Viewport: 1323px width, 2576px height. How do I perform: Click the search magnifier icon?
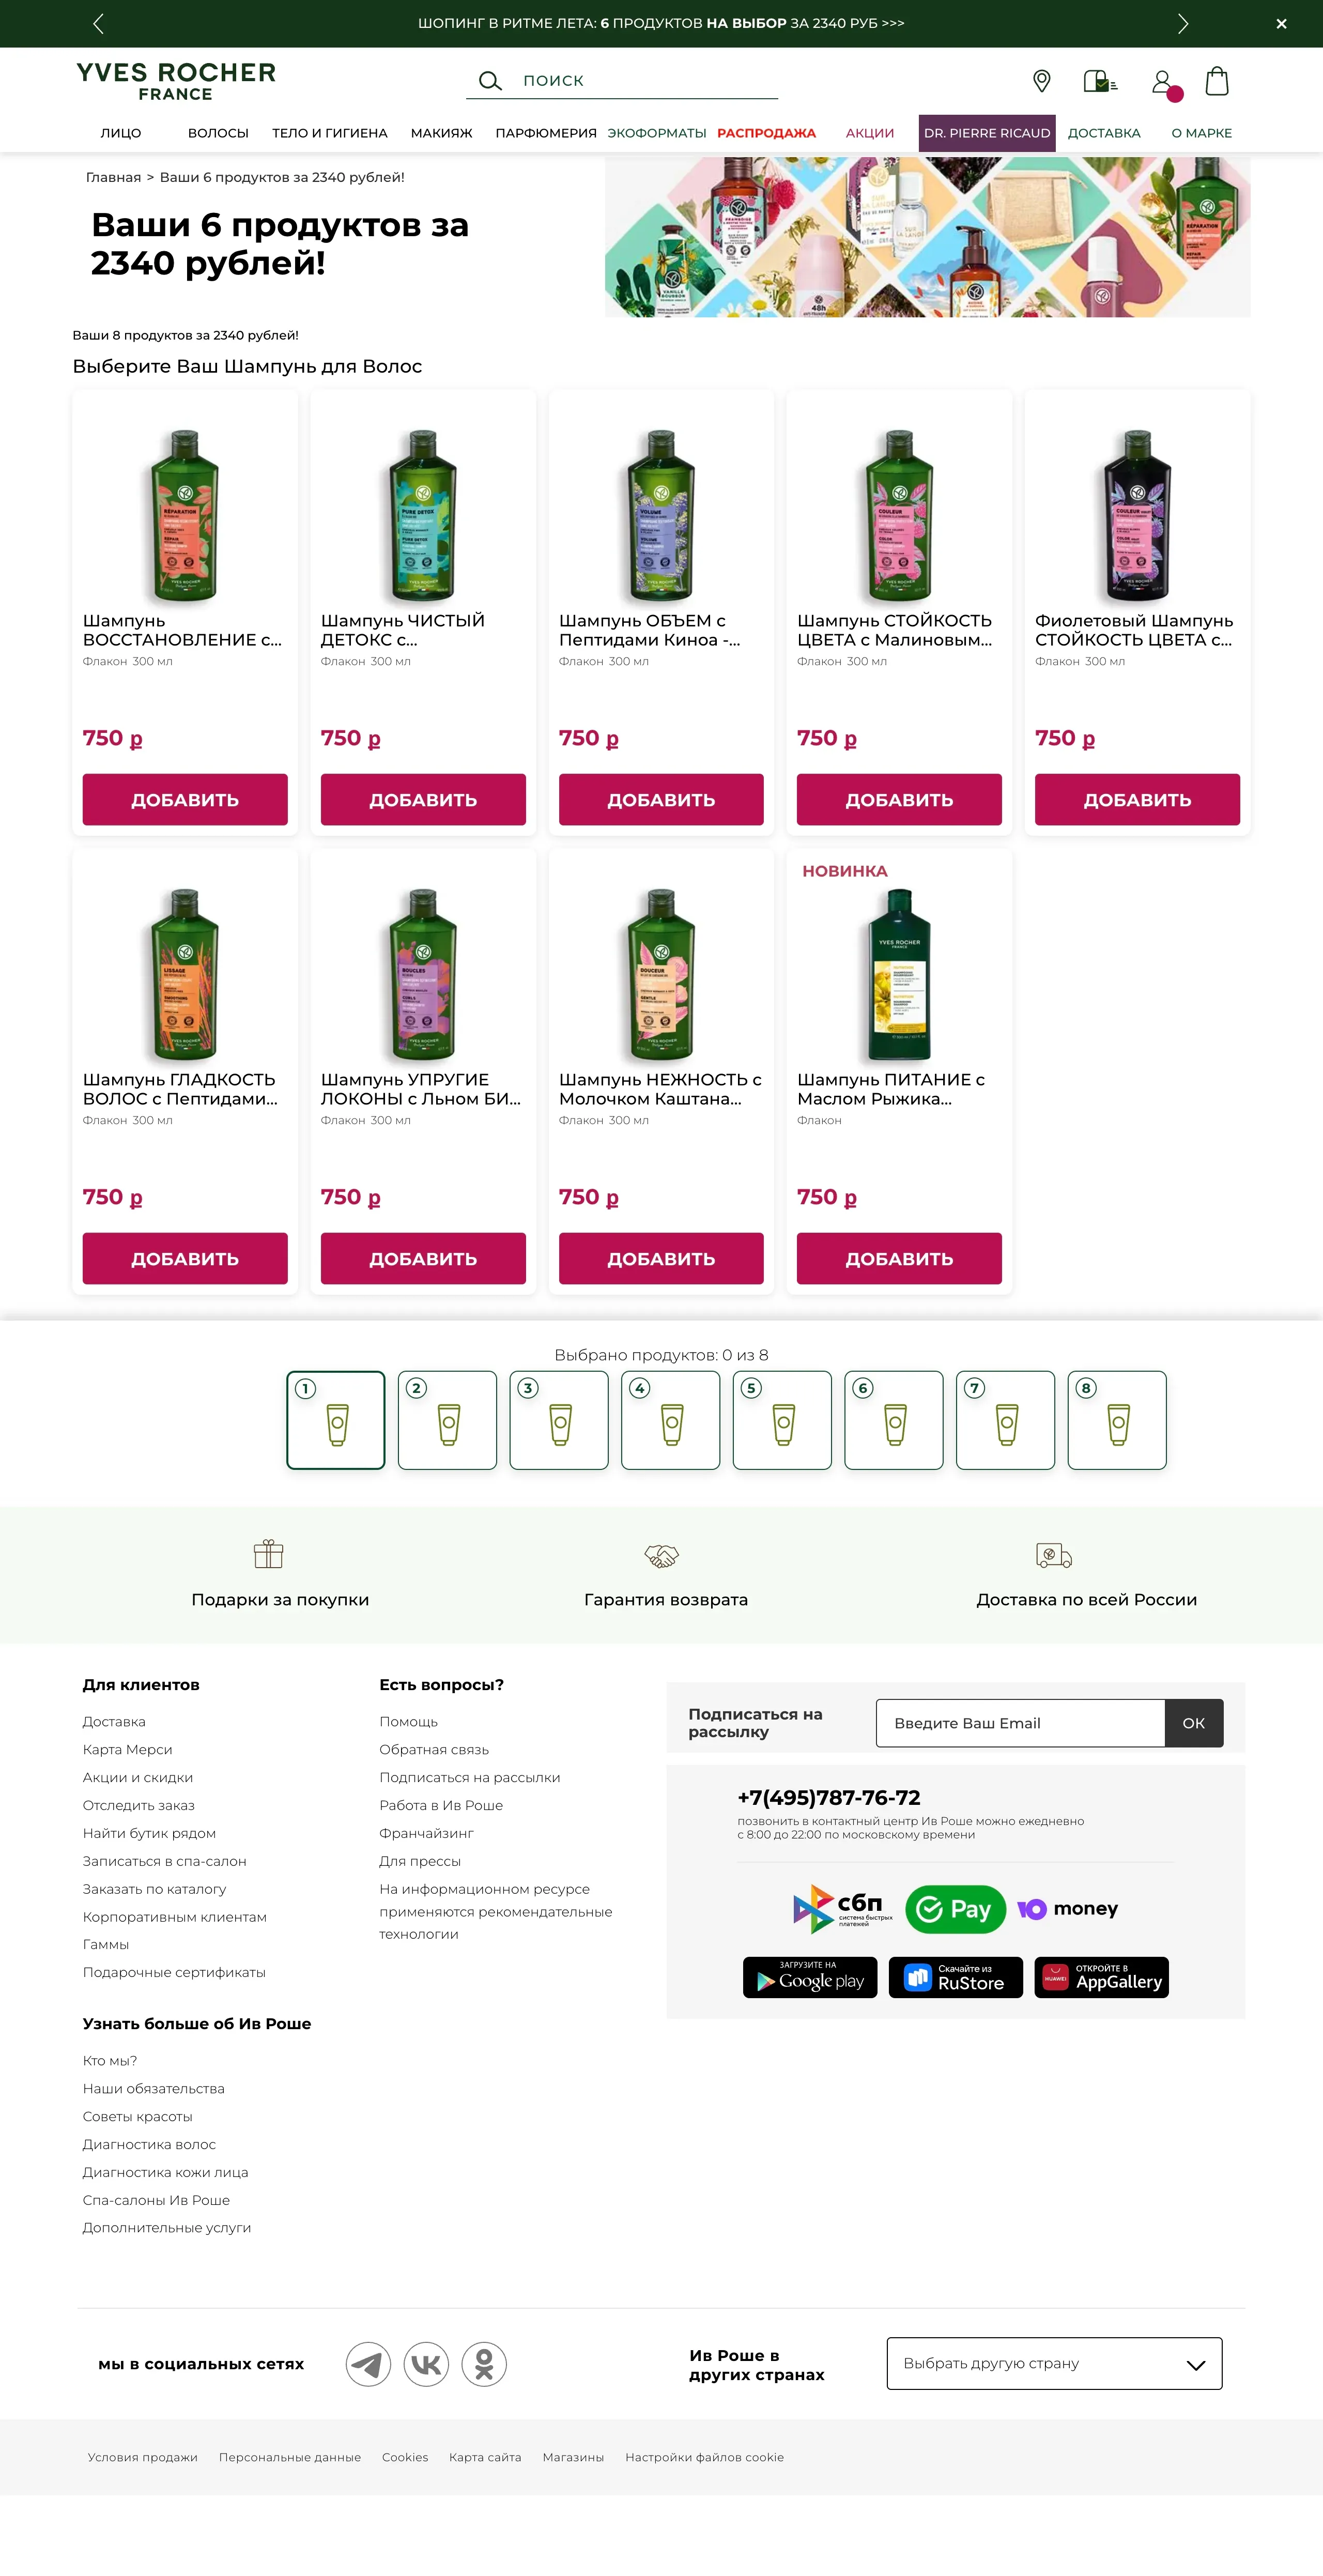(x=490, y=81)
